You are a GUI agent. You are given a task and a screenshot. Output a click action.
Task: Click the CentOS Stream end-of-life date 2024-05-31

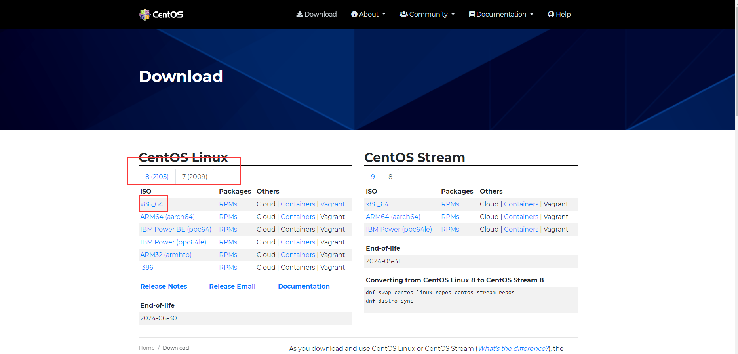(x=383, y=261)
